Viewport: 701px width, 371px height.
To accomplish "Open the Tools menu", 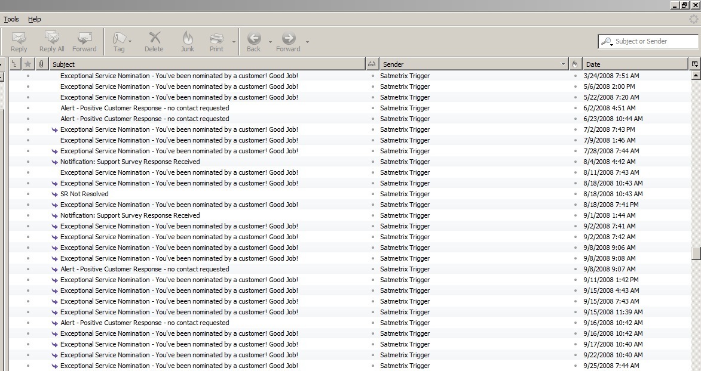I will (x=11, y=19).
